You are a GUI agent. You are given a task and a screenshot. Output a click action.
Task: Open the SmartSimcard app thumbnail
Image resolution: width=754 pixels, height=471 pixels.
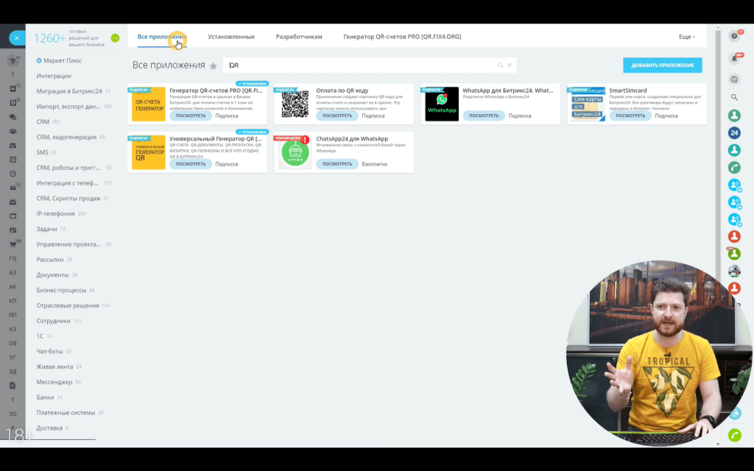(x=588, y=104)
